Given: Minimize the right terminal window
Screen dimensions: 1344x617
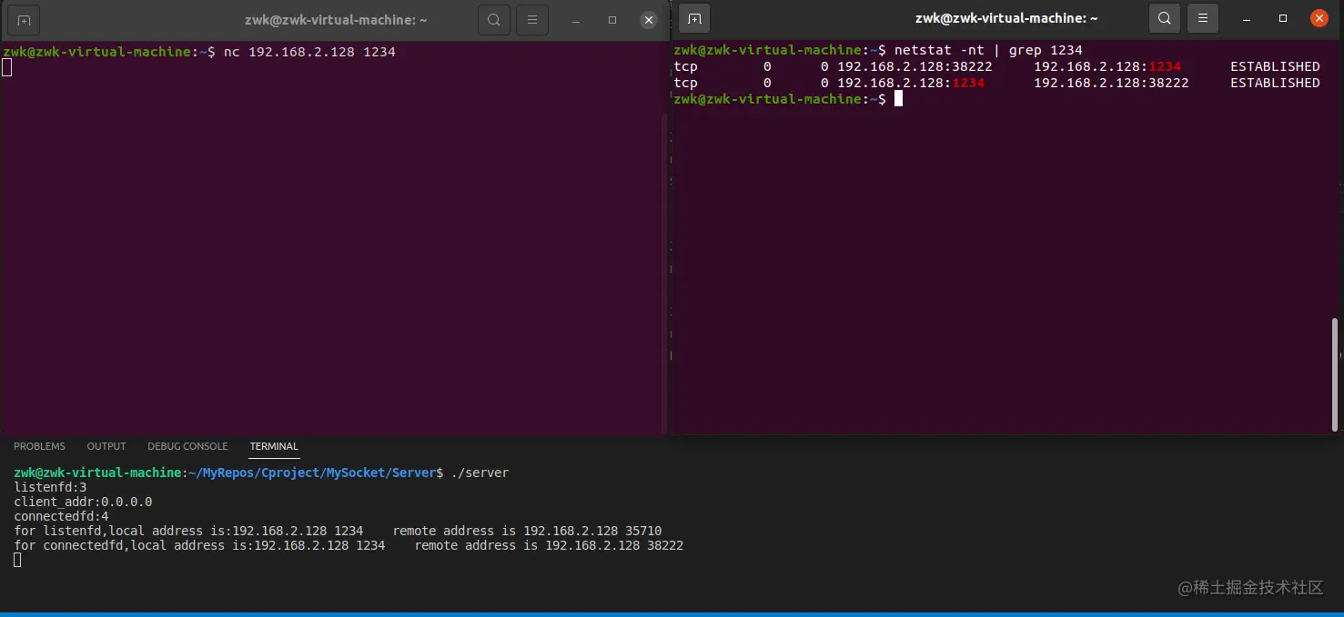Looking at the screenshot, I should 1248,18.
